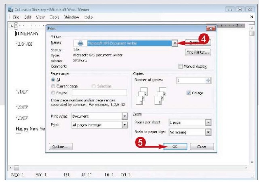Click the ITINERARY heading in document
This screenshot has height=182, width=259.
pyautogui.click(x=27, y=34)
